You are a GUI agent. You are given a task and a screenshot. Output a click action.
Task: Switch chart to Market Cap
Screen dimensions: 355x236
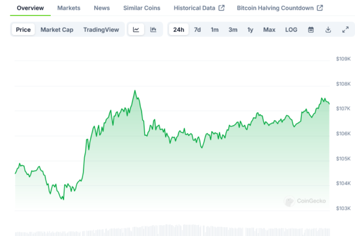(x=57, y=30)
